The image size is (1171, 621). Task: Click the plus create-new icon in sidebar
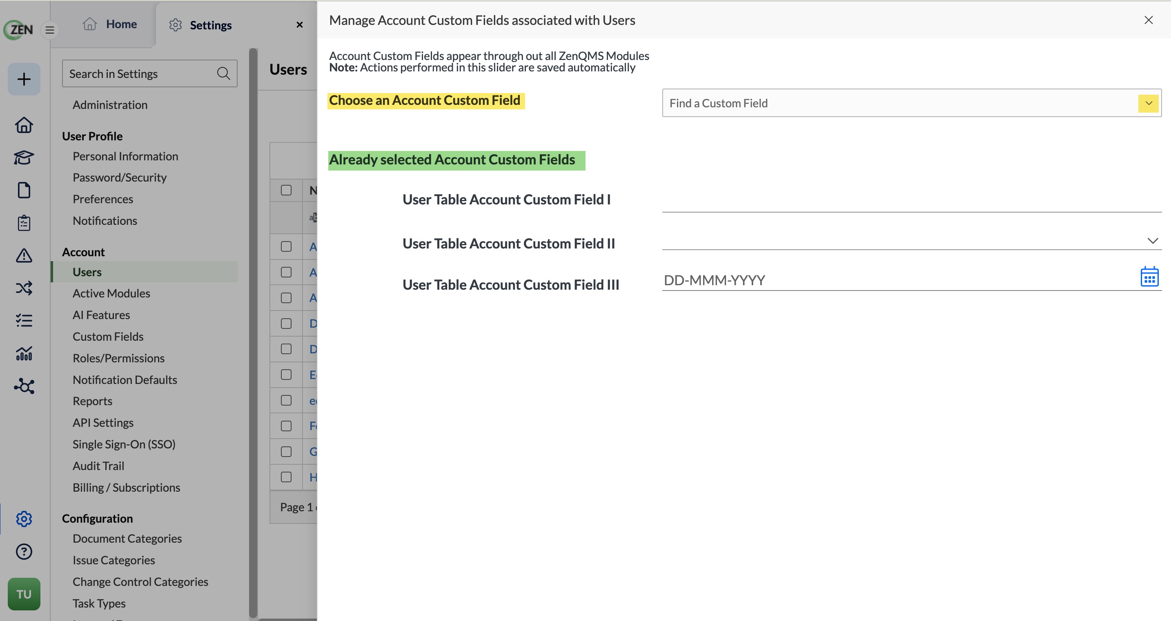[x=24, y=79]
